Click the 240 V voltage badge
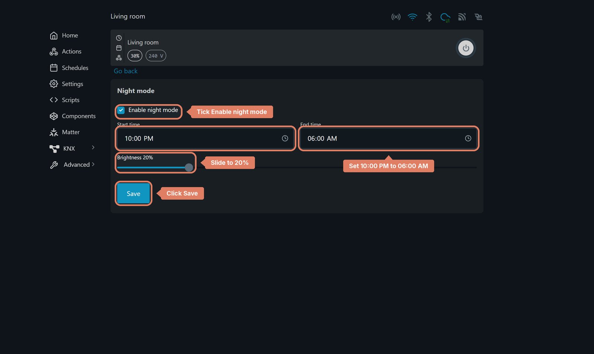The width and height of the screenshot is (594, 354). pyautogui.click(x=156, y=56)
